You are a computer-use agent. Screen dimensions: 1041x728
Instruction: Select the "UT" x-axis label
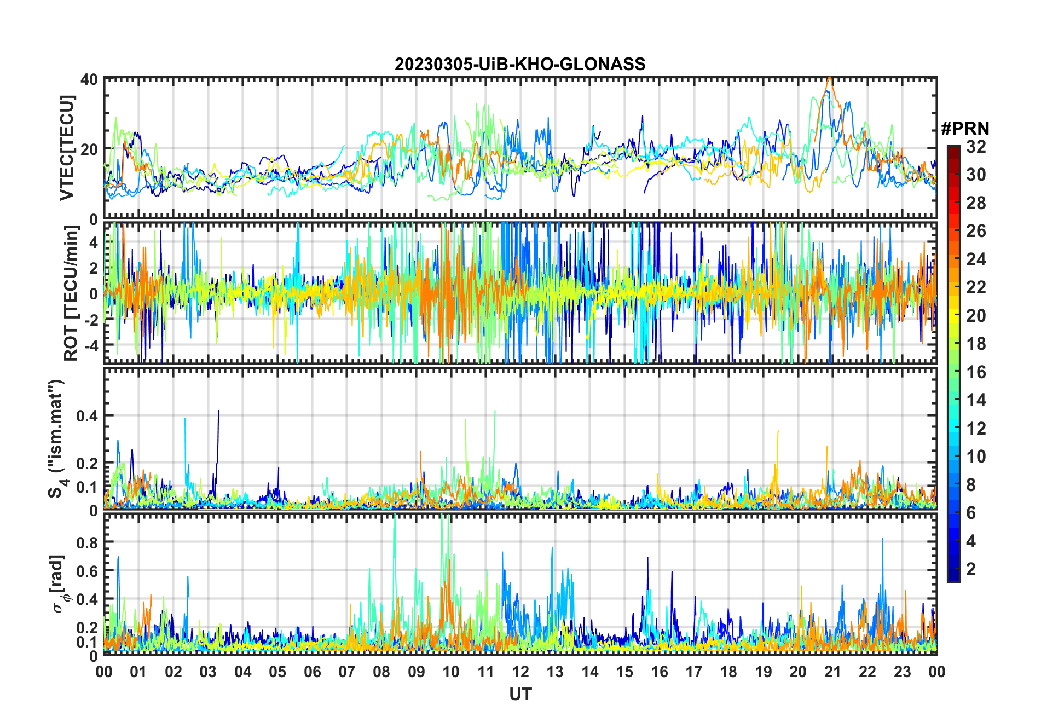coord(520,694)
